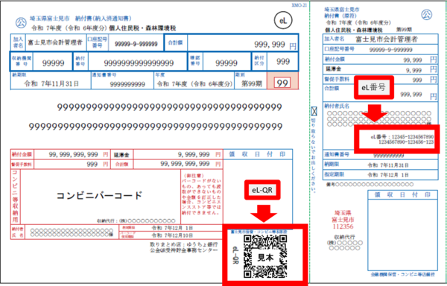Screen dimensions: 447x286
Task: Click 領収日付印 header on main slip
Action: pyautogui.click(x=258, y=154)
